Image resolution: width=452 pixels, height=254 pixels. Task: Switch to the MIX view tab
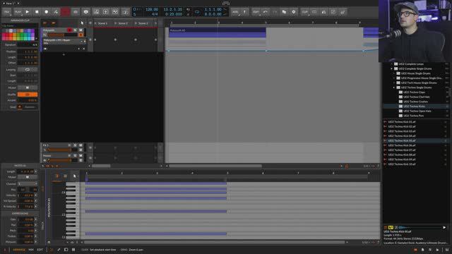(31, 250)
